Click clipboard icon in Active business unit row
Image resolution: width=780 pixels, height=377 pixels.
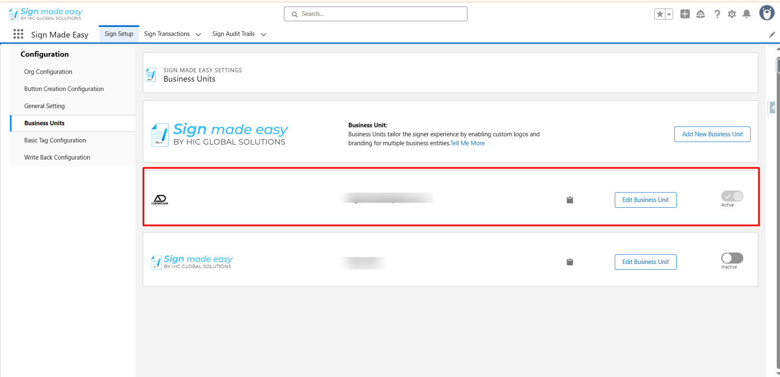point(570,200)
